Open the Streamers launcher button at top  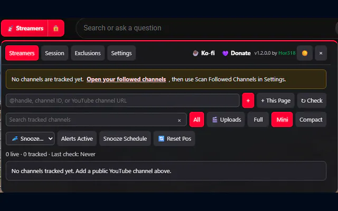pos(25,28)
